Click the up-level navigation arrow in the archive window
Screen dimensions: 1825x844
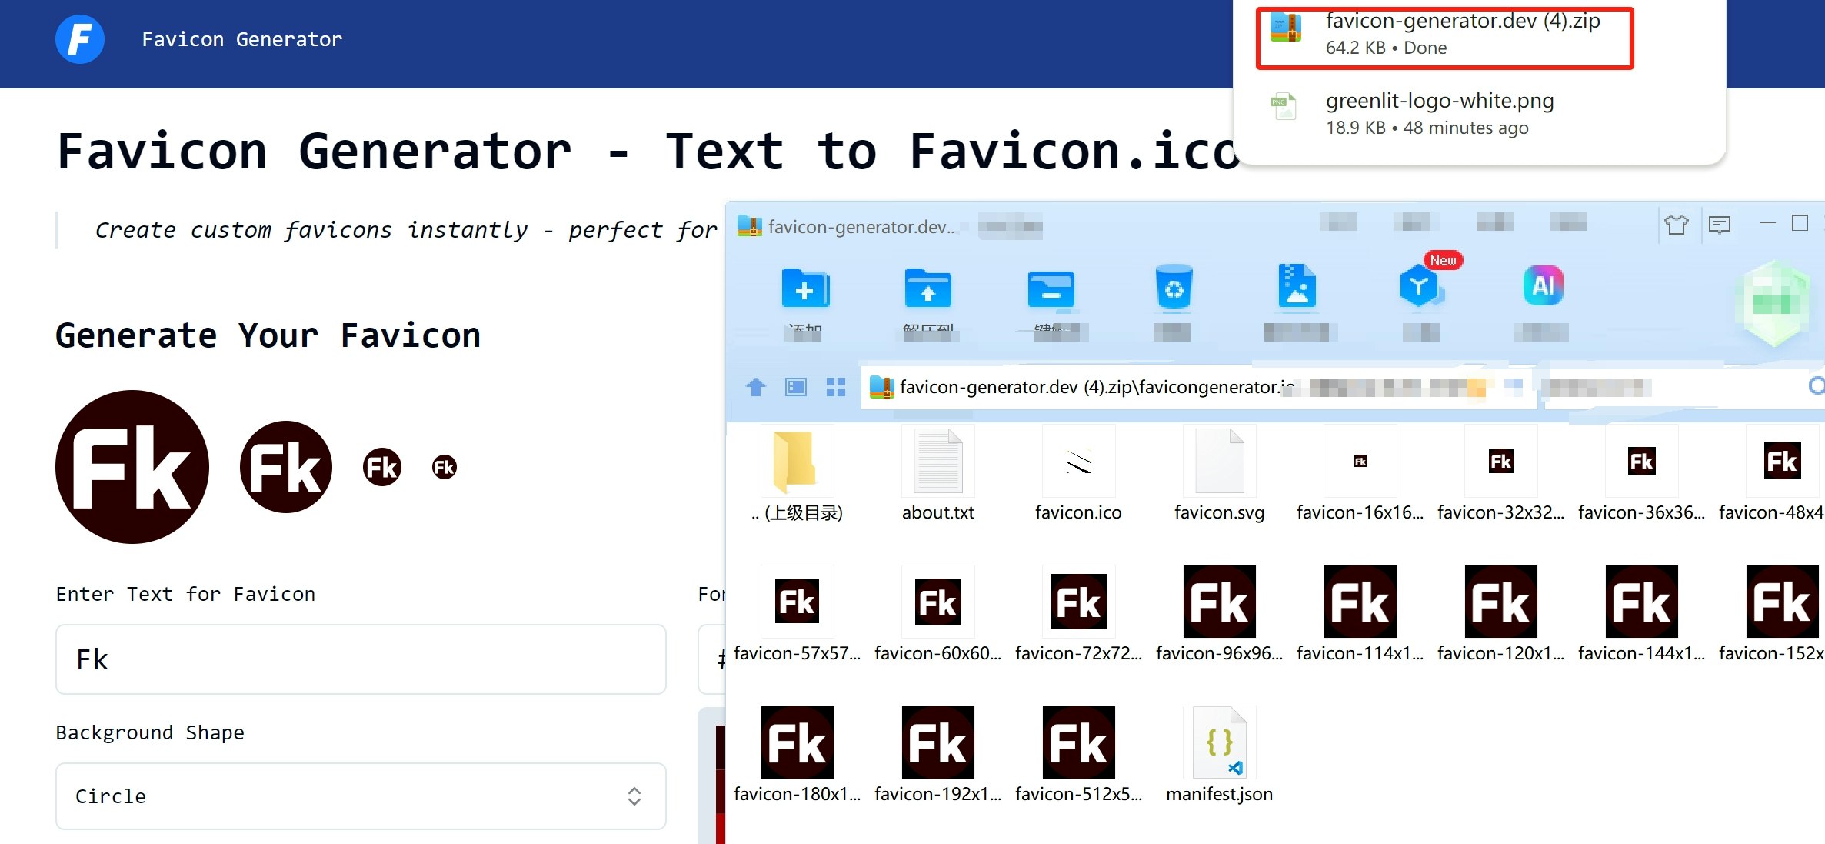tap(755, 388)
